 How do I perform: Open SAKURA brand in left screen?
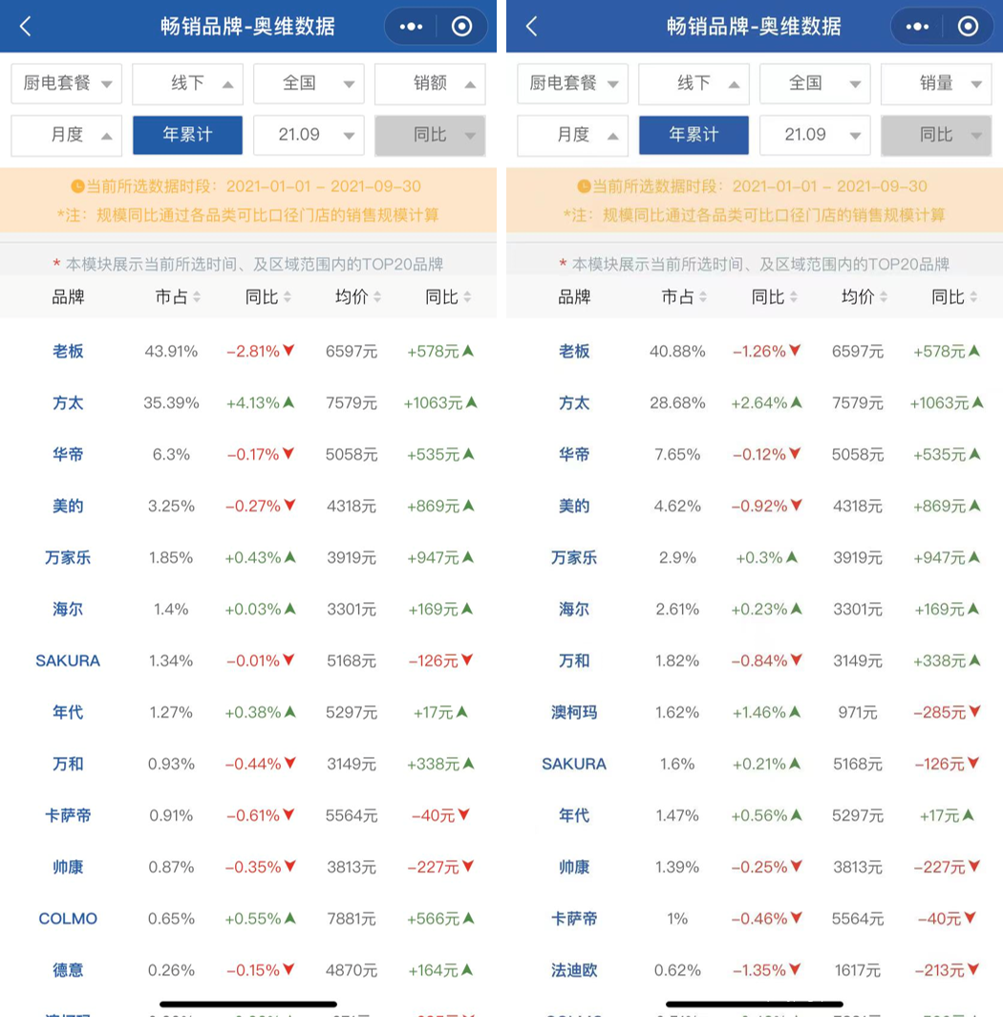point(68,660)
